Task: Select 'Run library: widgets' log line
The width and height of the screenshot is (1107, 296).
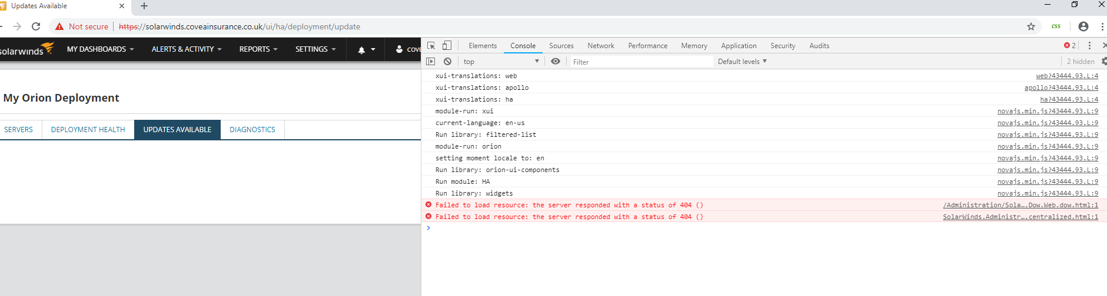Action: (x=474, y=193)
